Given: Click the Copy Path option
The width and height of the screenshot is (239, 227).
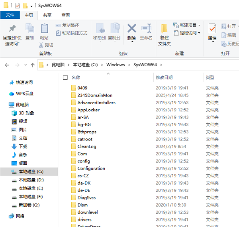Looking at the screenshot, I should tap(67, 26).
